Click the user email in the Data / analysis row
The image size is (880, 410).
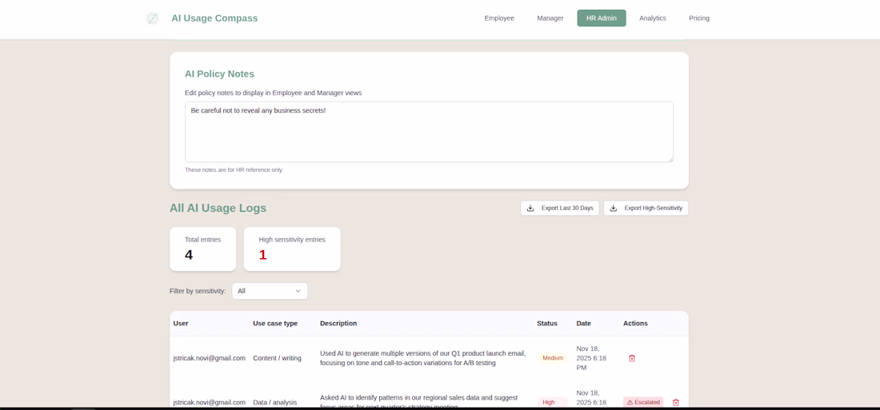click(210, 402)
